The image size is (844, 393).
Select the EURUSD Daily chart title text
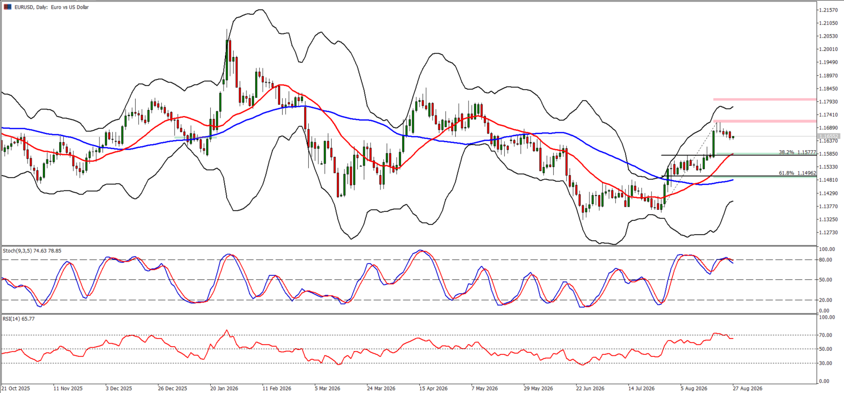(52, 7)
